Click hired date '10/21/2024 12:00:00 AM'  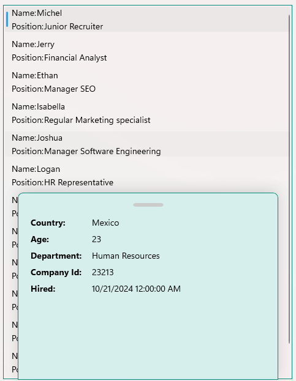[x=136, y=289]
